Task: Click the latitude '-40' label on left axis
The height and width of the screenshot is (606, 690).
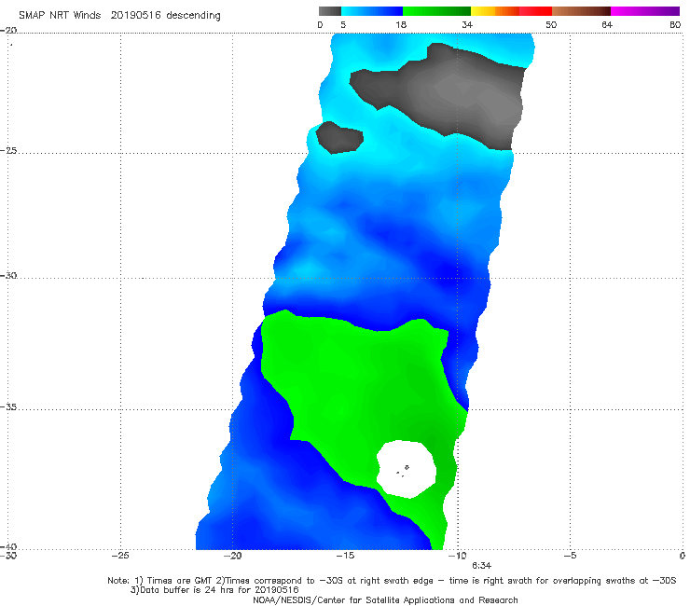Action: (8, 546)
